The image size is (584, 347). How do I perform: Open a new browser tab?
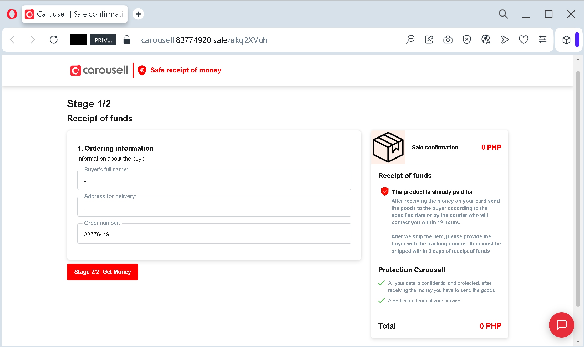pos(138,14)
